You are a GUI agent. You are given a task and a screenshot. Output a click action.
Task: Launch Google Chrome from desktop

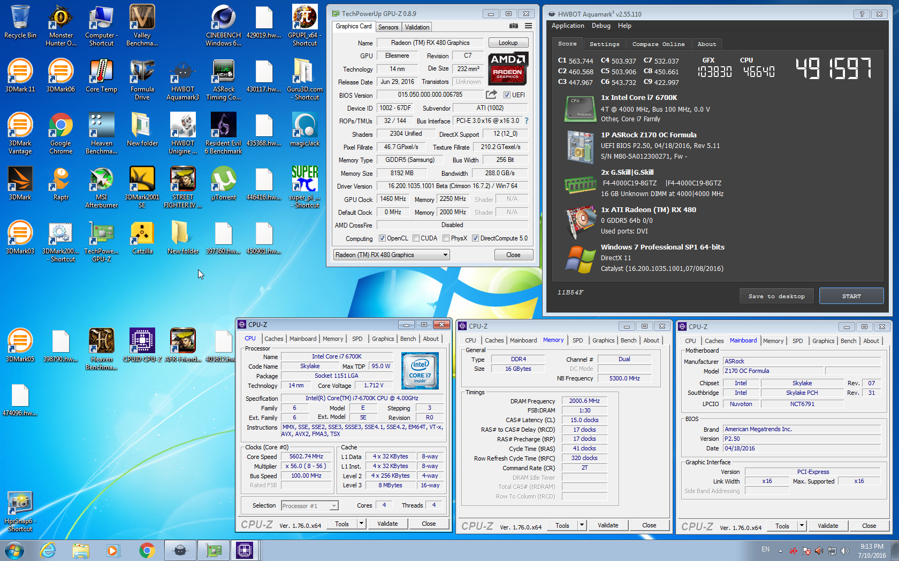click(x=61, y=134)
